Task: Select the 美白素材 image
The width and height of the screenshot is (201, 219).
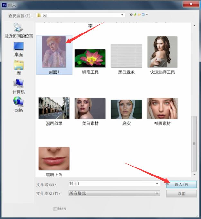Action: [90, 108]
